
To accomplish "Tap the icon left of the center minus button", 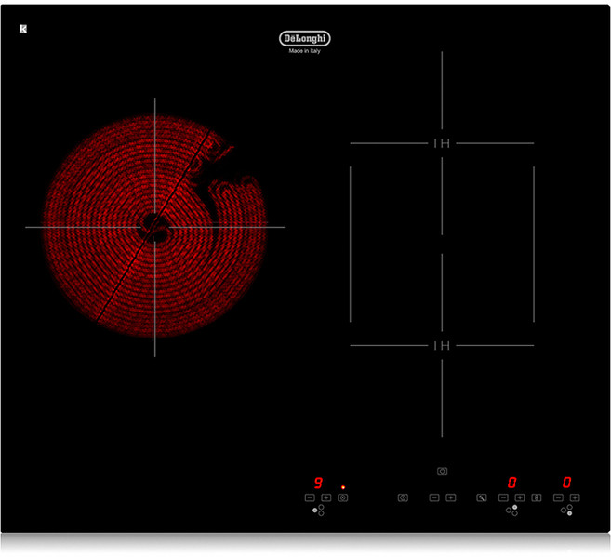I will [x=403, y=498].
